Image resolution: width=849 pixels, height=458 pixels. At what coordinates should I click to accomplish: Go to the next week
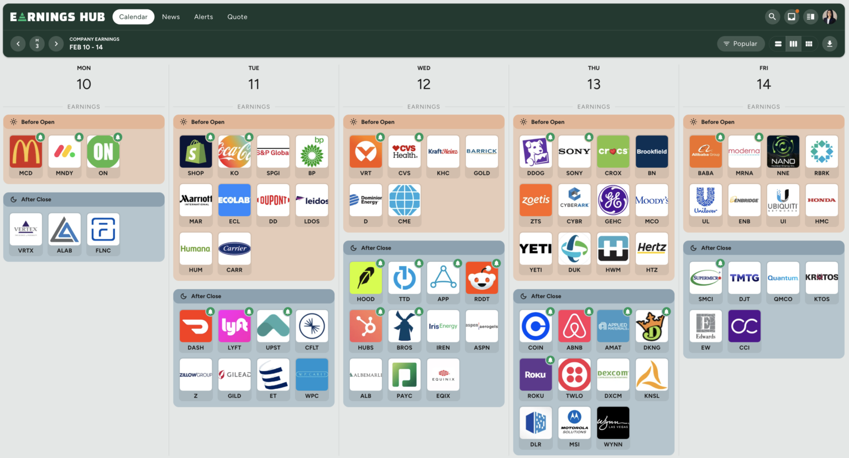pos(56,44)
